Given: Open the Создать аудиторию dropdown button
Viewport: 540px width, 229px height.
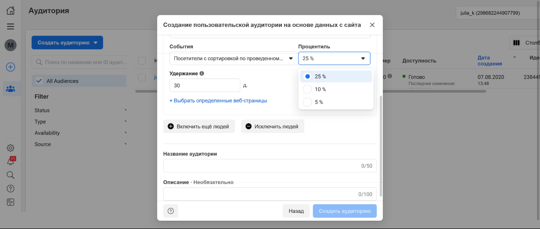Looking at the screenshot, I should (x=67, y=43).
